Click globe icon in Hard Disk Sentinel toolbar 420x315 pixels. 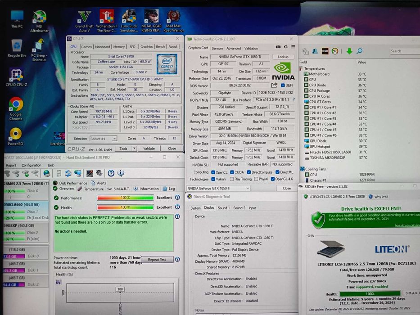47,173
